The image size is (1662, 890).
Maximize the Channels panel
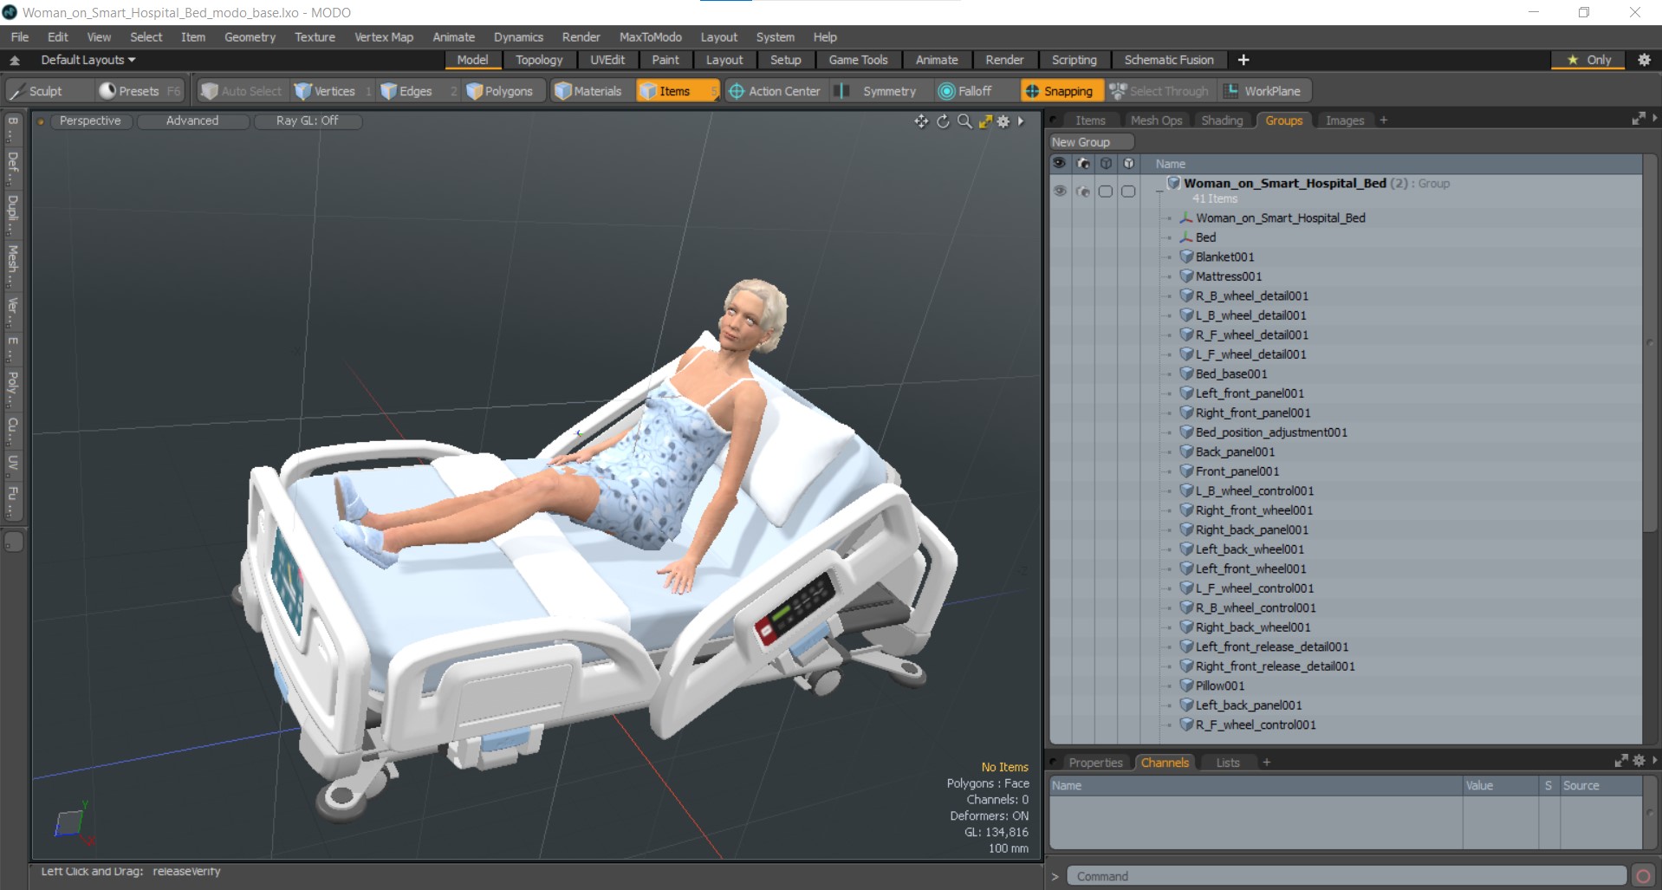click(1620, 761)
